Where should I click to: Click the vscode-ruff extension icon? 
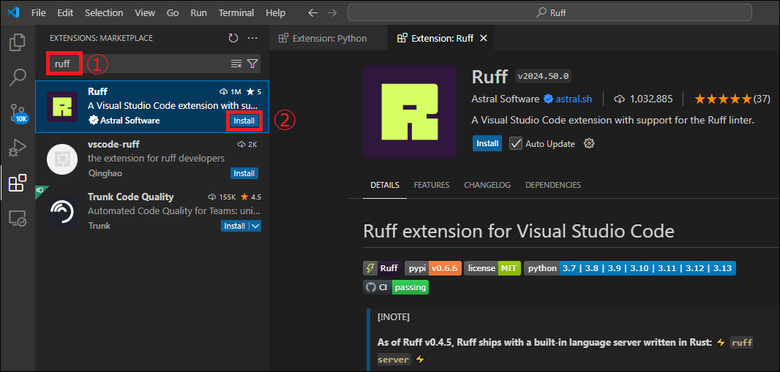click(61, 159)
